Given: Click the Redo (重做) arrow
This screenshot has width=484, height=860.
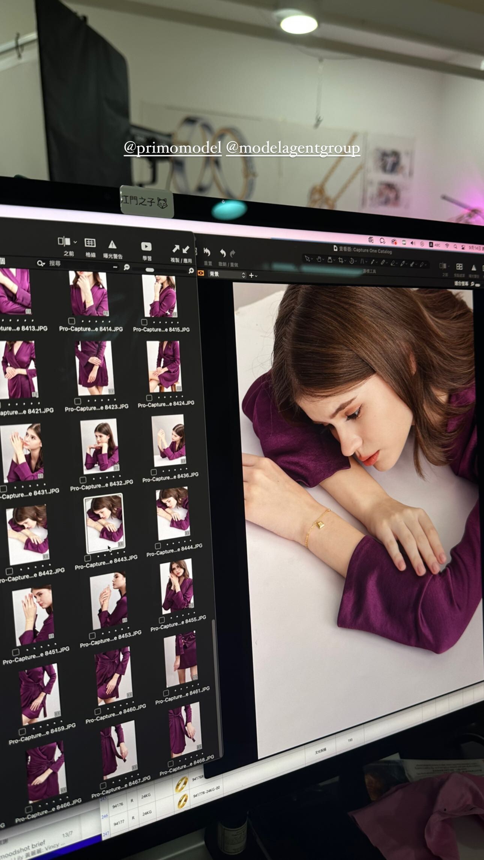Looking at the screenshot, I should [x=233, y=254].
